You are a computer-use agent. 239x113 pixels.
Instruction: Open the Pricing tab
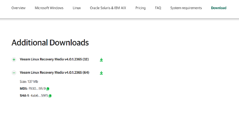140,8
